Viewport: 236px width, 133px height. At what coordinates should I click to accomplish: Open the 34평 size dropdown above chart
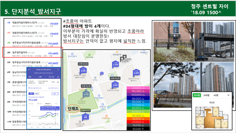[55, 94]
